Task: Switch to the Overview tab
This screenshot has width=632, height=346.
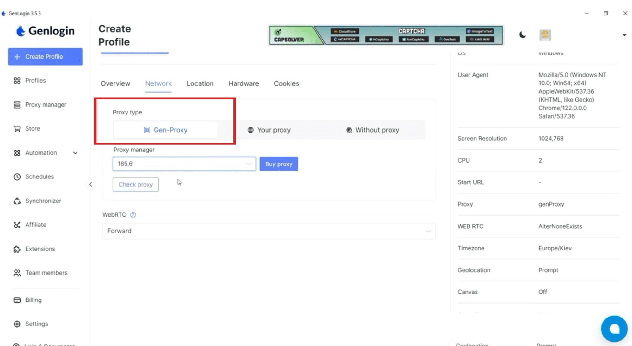Action: [115, 83]
